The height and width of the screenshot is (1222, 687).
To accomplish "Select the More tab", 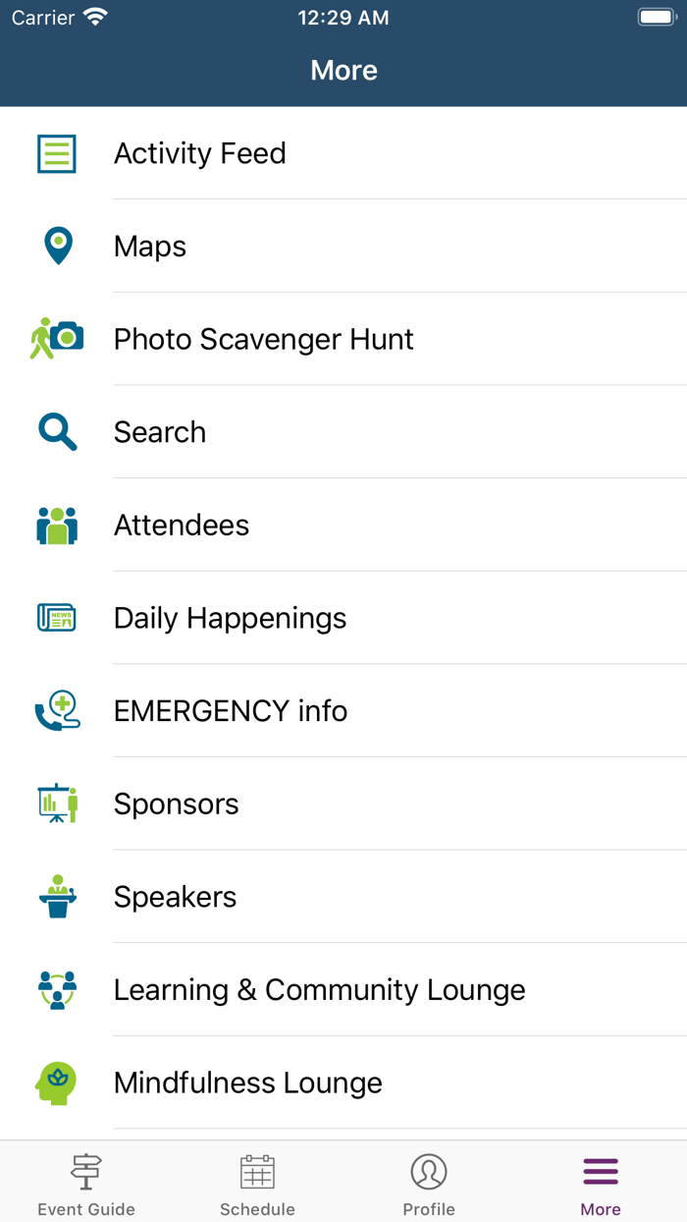I will coord(600,1182).
